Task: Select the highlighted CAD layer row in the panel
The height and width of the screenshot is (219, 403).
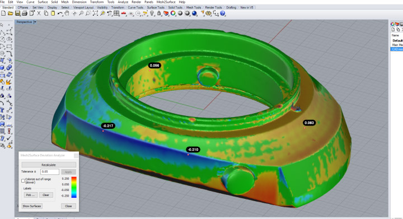Action: coord(397,49)
